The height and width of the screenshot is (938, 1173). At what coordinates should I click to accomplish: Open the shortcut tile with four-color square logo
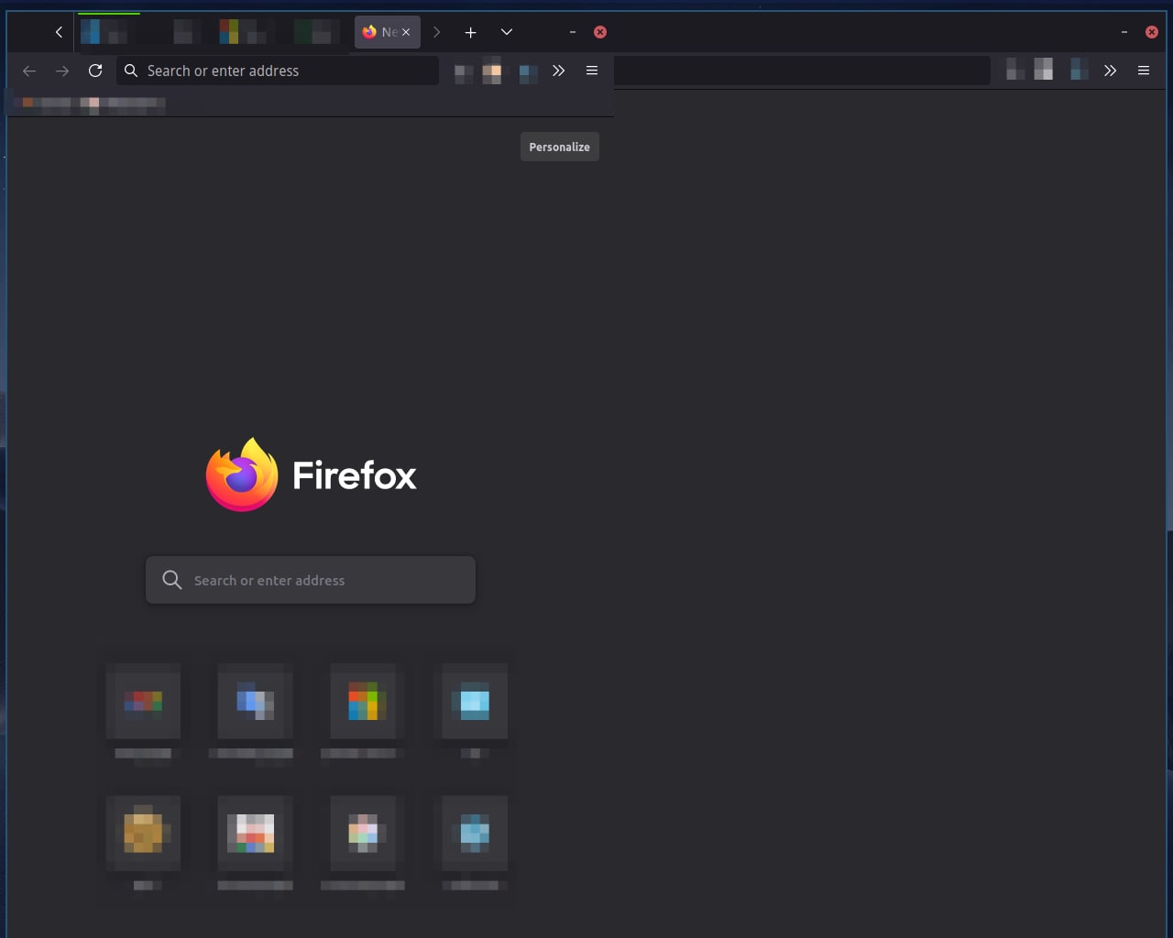tap(363, 703)
